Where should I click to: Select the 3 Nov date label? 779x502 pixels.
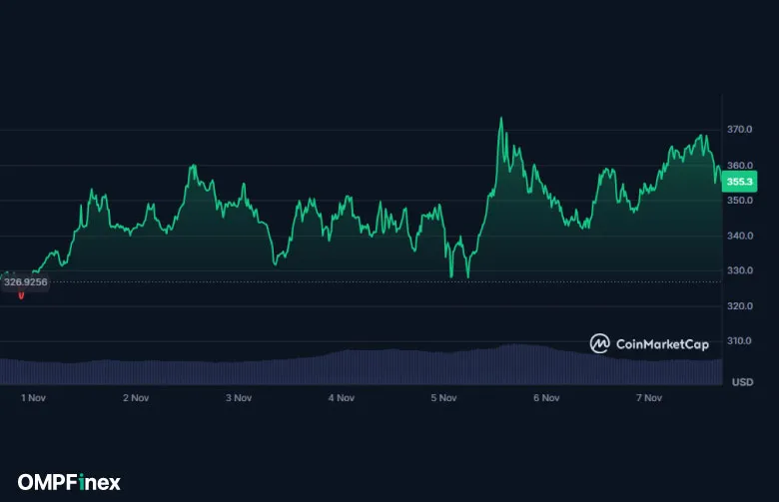pyautogui.click(x=239, y=397)
